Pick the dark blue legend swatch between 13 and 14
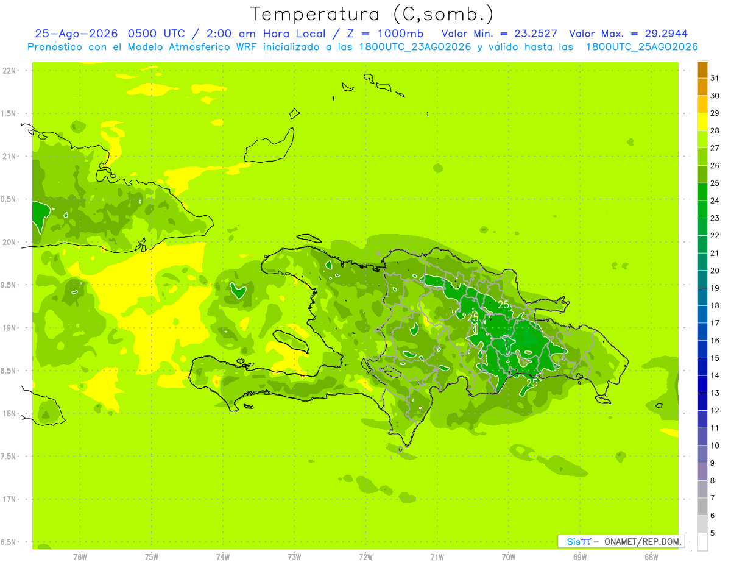The width and height of the screenshot is (731, 565). 702,384
